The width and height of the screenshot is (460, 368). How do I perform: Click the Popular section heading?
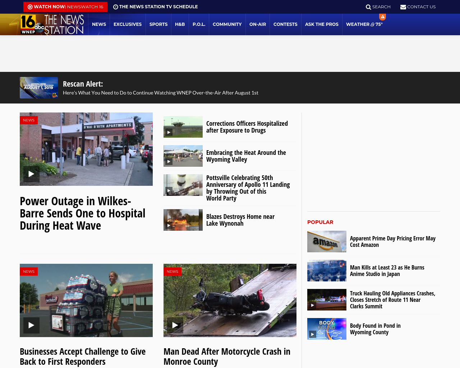[320, 222]
